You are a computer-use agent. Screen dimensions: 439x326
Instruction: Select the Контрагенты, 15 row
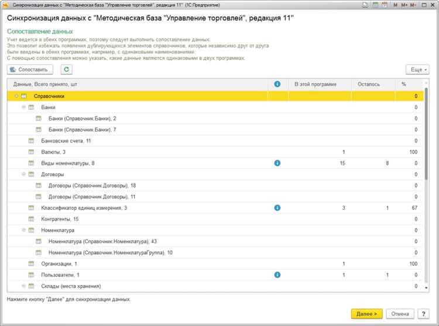click(215, 219)
